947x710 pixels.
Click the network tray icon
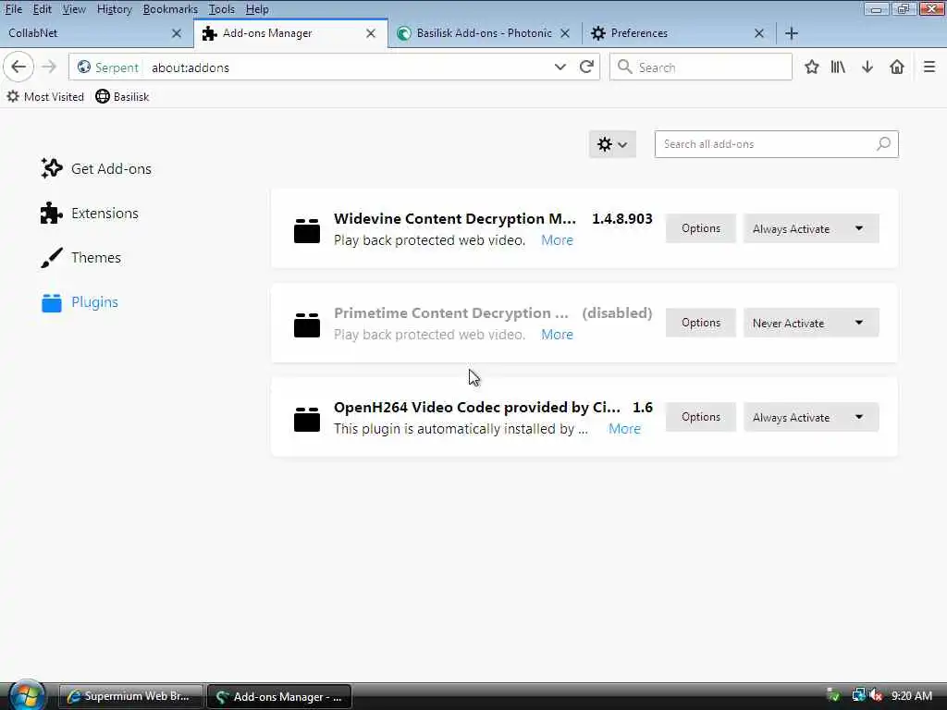click(858, 695)
